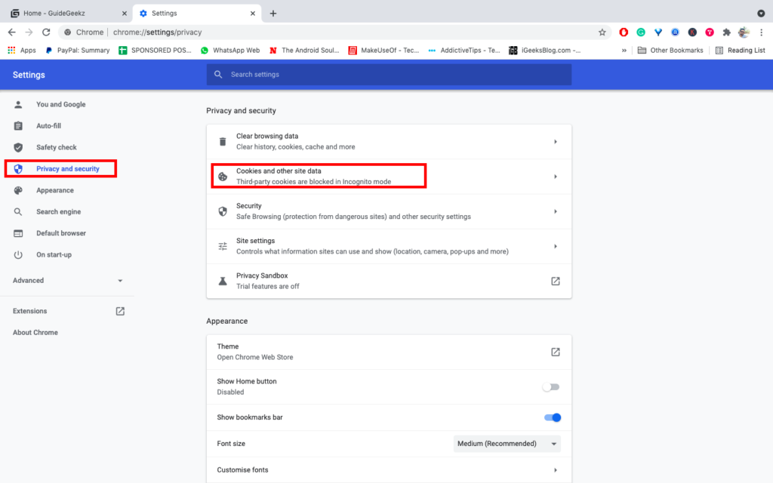773x483 pixels.
Task: Click the tab search arrow at top right
Action: 761,14
